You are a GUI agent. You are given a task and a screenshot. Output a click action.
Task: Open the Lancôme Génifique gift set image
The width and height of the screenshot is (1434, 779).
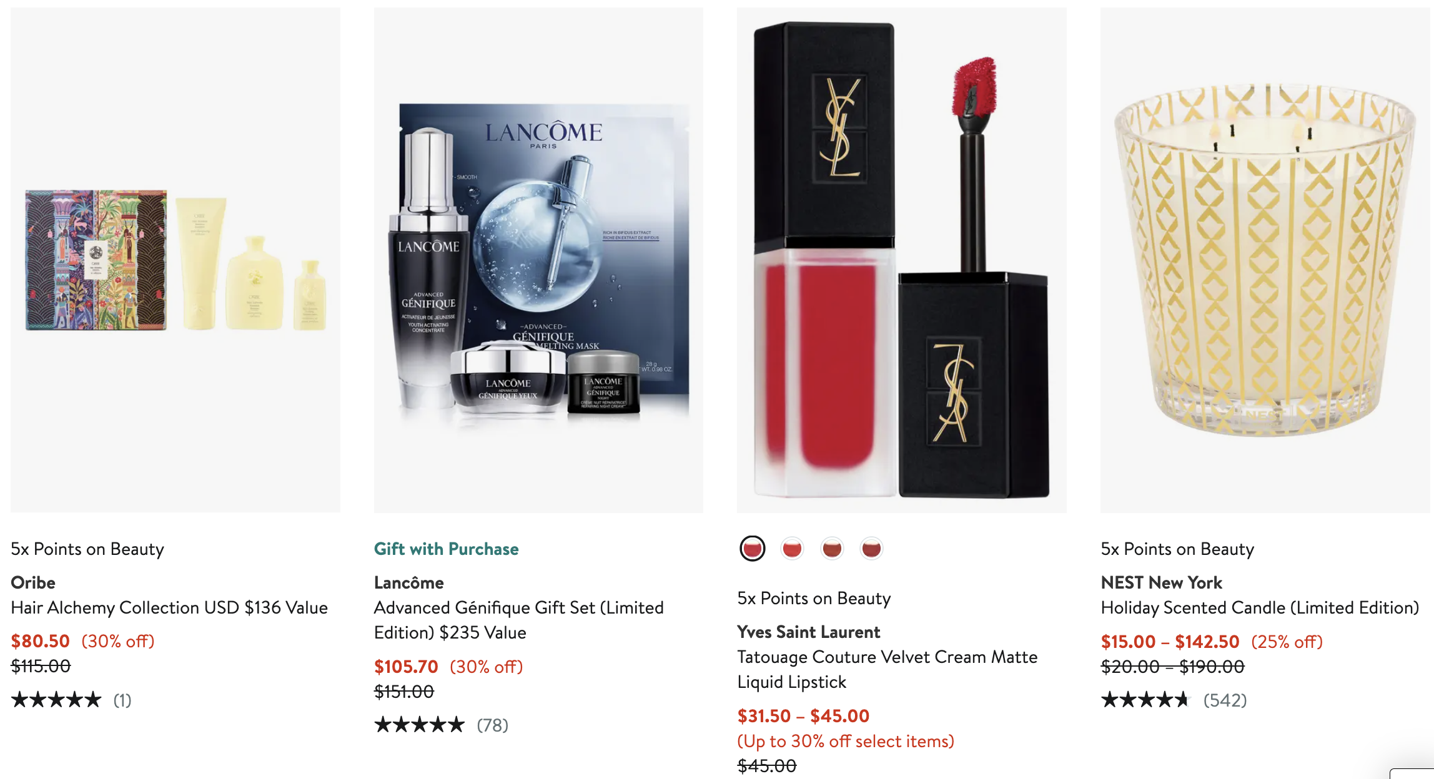click(x=538, y=260)
